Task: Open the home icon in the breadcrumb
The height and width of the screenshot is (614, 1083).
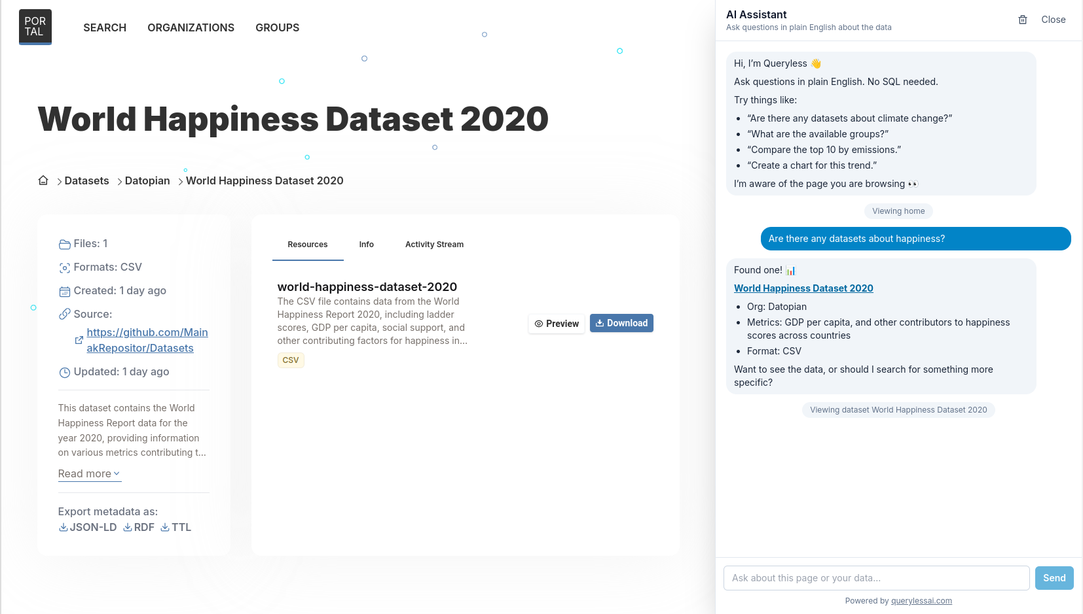Action: coord(43,180)
